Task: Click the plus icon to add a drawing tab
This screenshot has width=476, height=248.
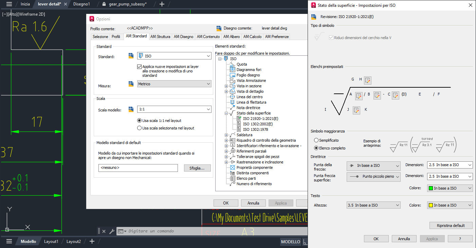Action: [162, 4]
